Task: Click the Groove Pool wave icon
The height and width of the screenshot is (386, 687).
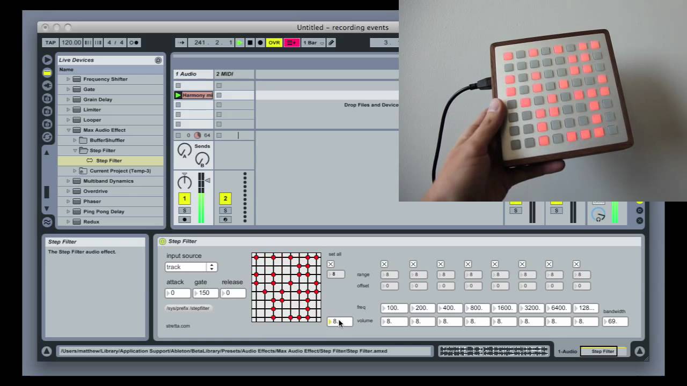Action: 47,221
